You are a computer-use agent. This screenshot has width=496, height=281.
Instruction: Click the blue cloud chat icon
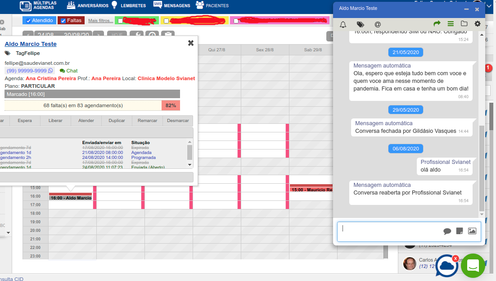(x=446, y=266)
